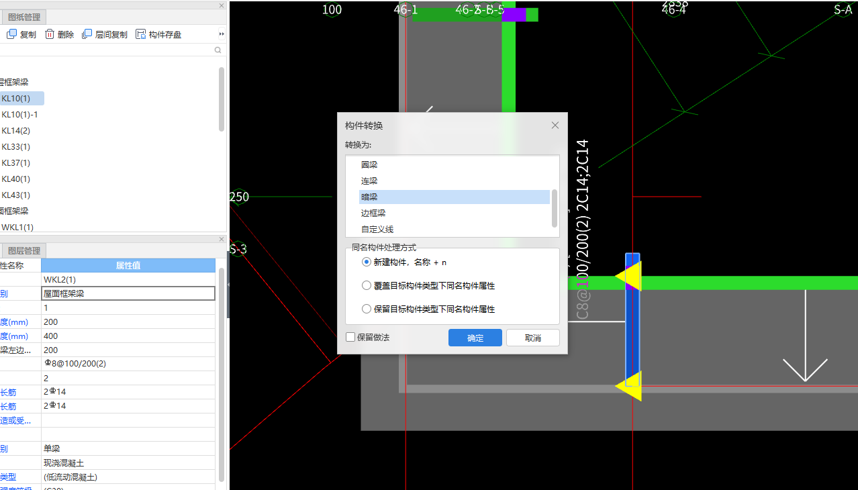The height and width of the screenshot is (490, 858).
Task: Close the properties panel
Action: pos(222,239)
